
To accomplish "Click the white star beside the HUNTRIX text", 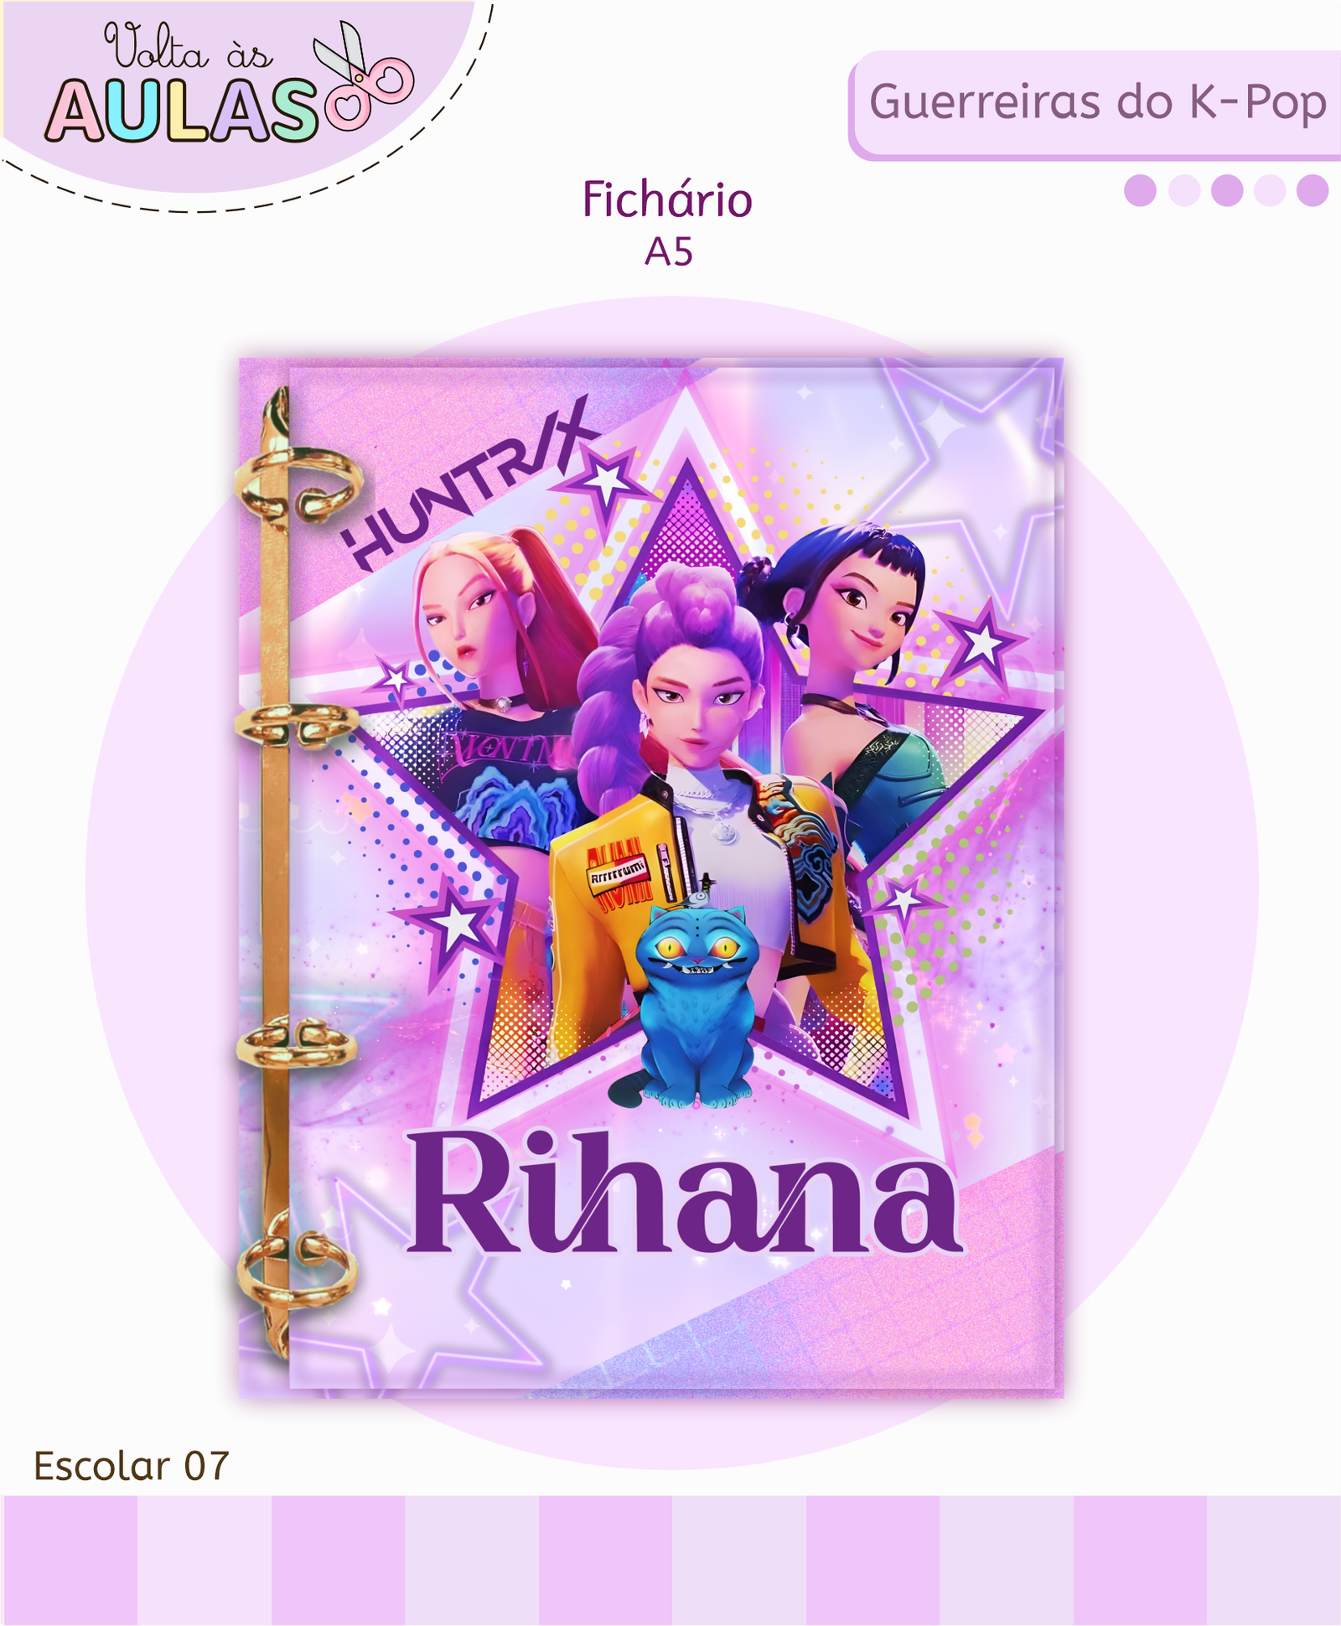I will (x=605, y=484).
